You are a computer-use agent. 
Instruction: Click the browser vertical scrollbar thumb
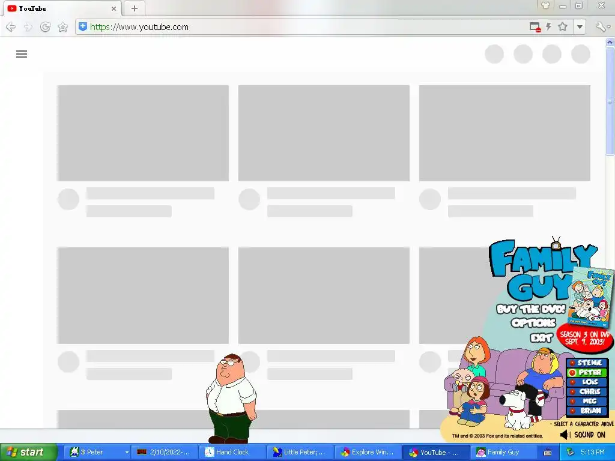tap(610, 102)
